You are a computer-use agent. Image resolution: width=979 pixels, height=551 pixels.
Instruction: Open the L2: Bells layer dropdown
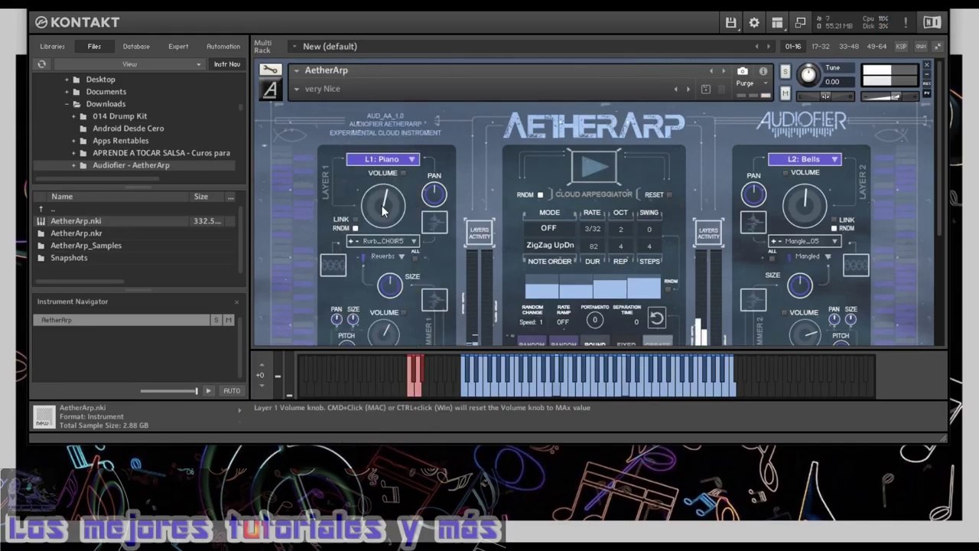pyautogui.click(x=805, y=159)
